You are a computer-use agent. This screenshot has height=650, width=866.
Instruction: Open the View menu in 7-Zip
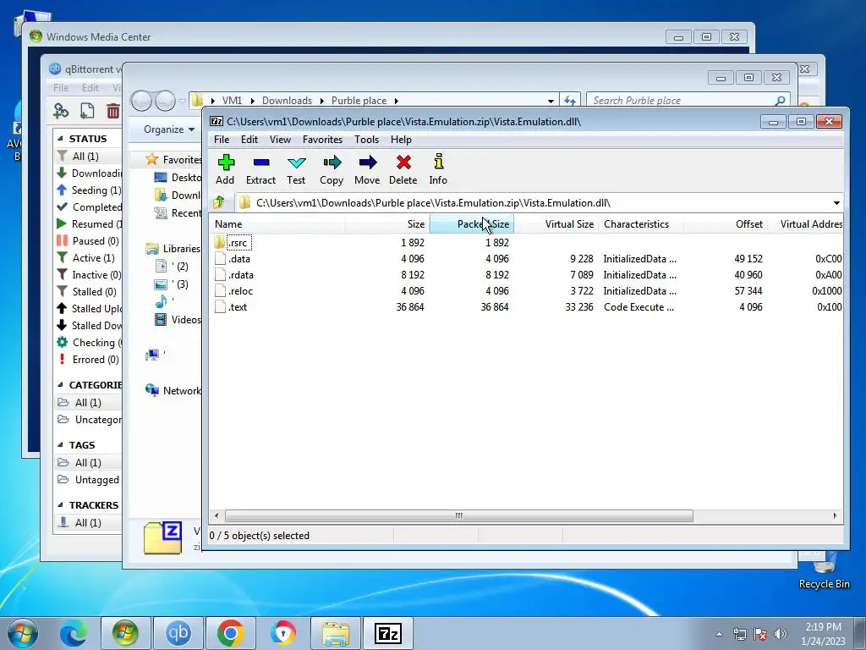280,140
